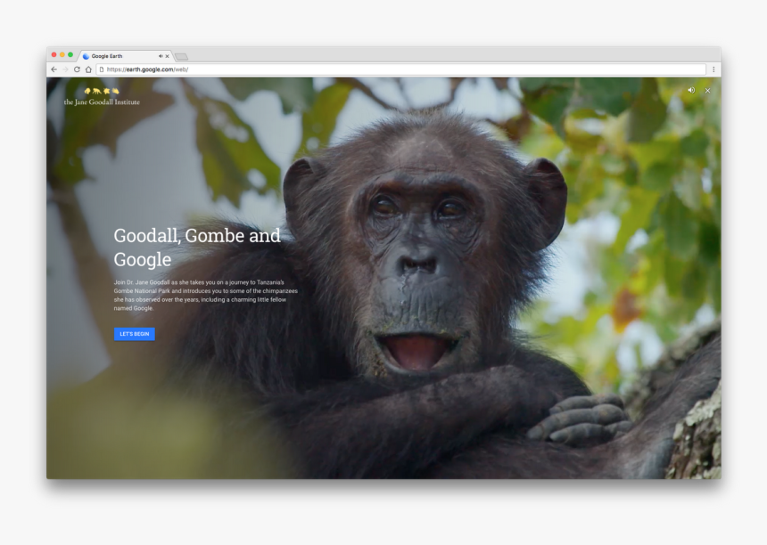Click the 'Goodall, Gombe and Google' heading
This screenshot has width=767, height=545.
[197, 247]
